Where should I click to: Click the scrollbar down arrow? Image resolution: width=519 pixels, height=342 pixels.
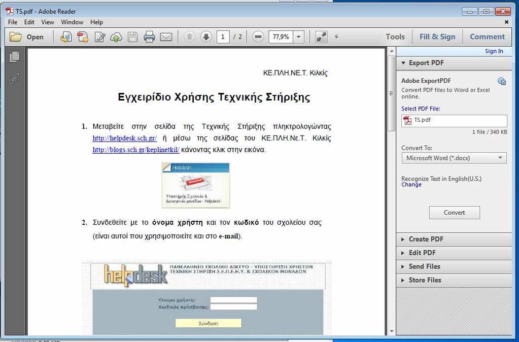pyautogui.click(x=392, y=331)
